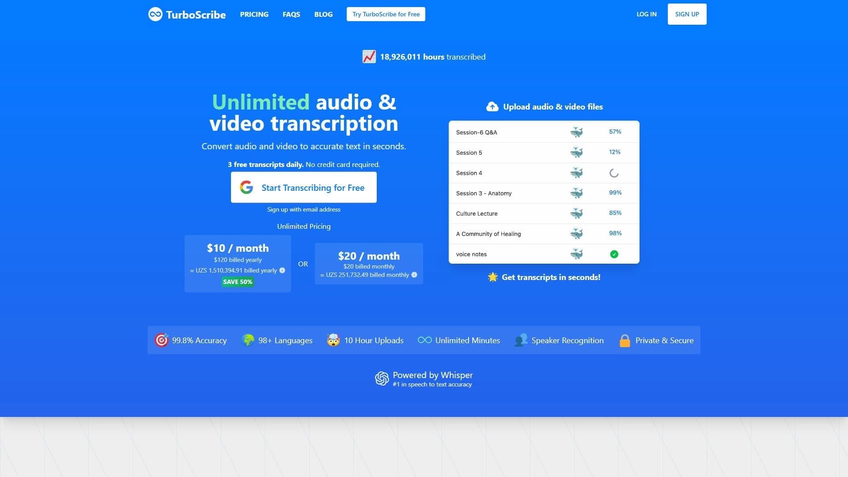
Task: Click the whale icon in Culture Lecture row
Action: [576, 213]
